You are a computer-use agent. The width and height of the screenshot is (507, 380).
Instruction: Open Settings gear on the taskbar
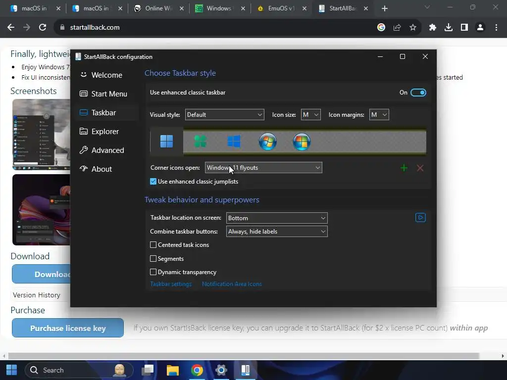(x=221, y=370)
